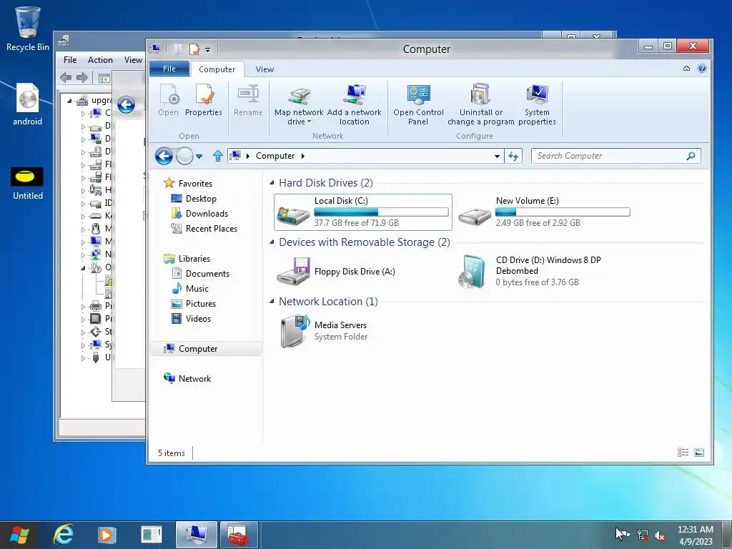This screenshot has width=732, height=549.
Task: Open View menu in Device Manager window
Action: pos(133,60)
